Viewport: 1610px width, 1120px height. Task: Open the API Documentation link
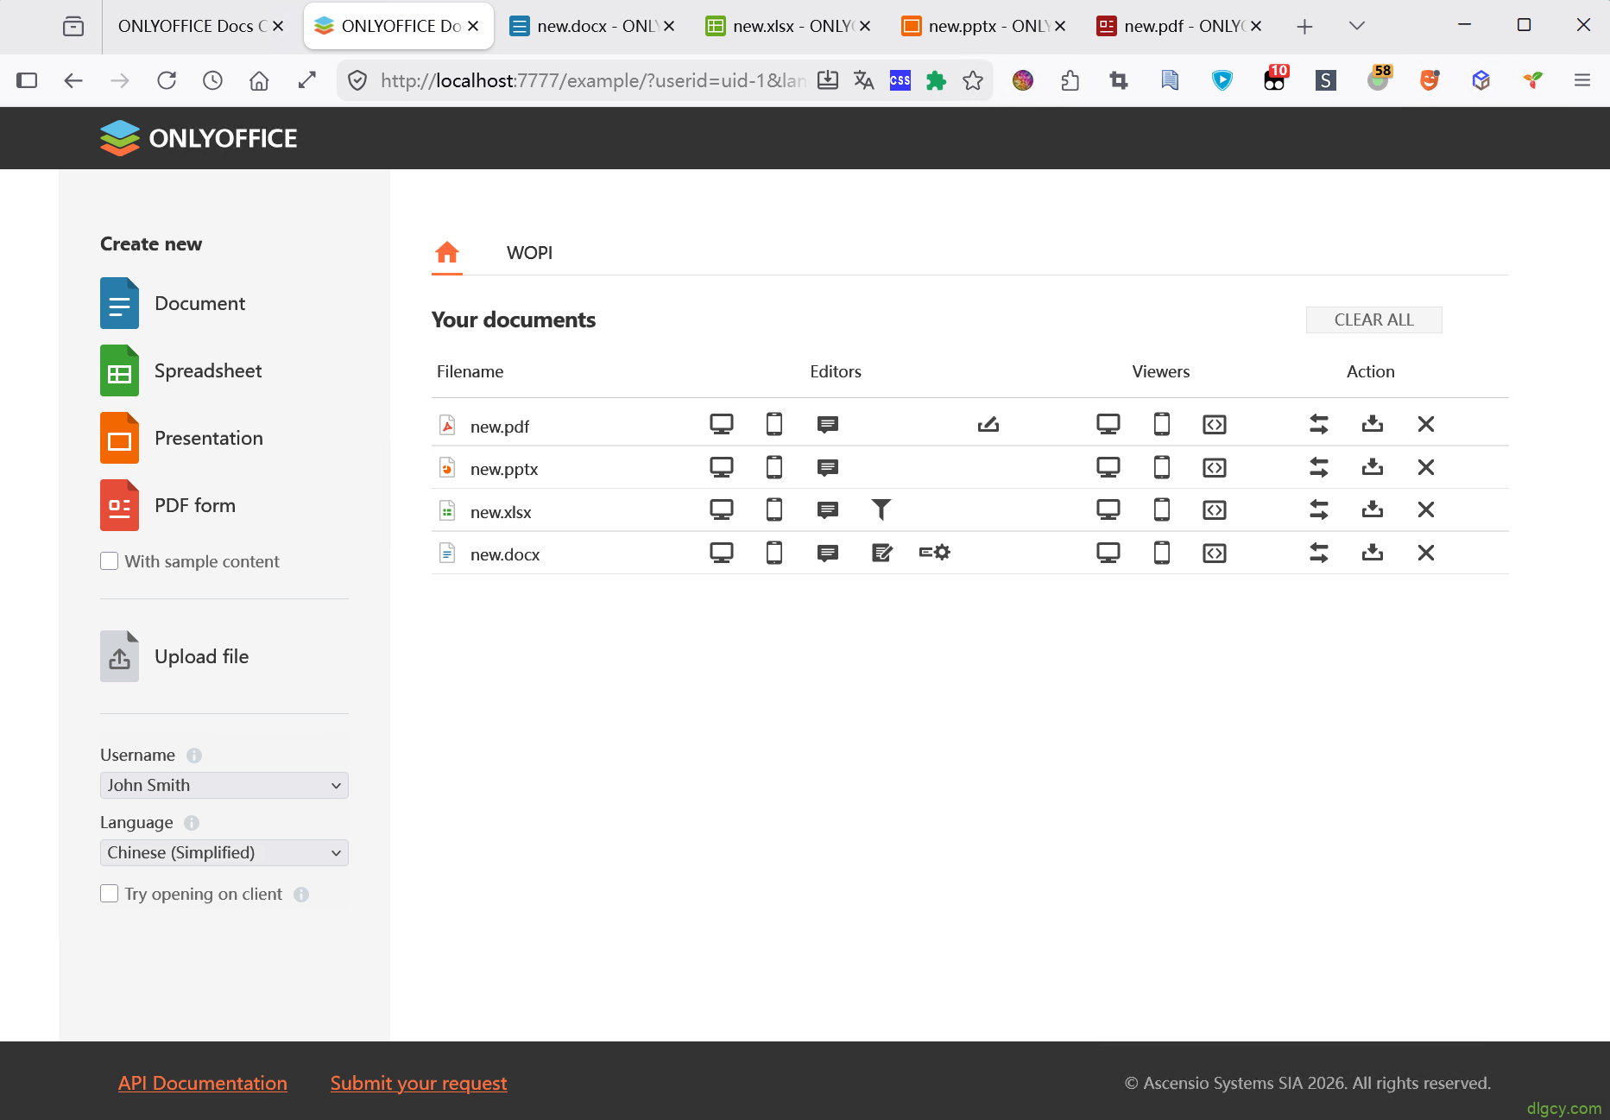[x=203, y=1083]
